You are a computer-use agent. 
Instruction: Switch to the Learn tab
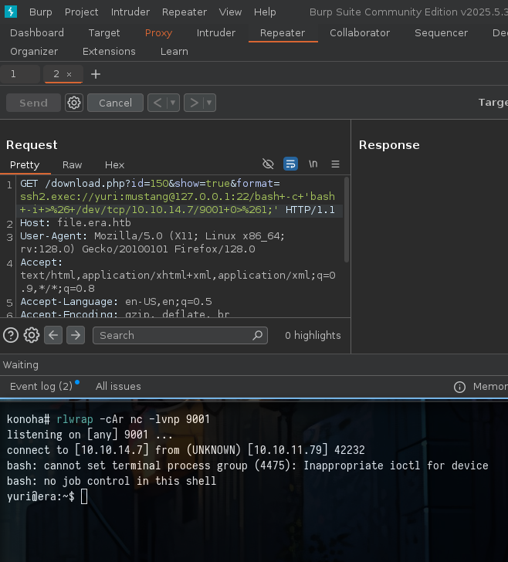[x=174, y=51]
